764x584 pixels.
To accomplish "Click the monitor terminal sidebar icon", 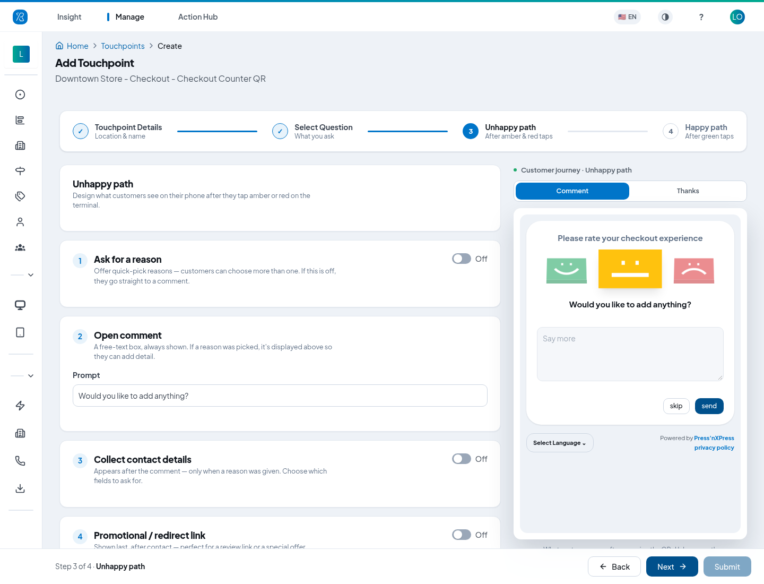I will 20,305.
